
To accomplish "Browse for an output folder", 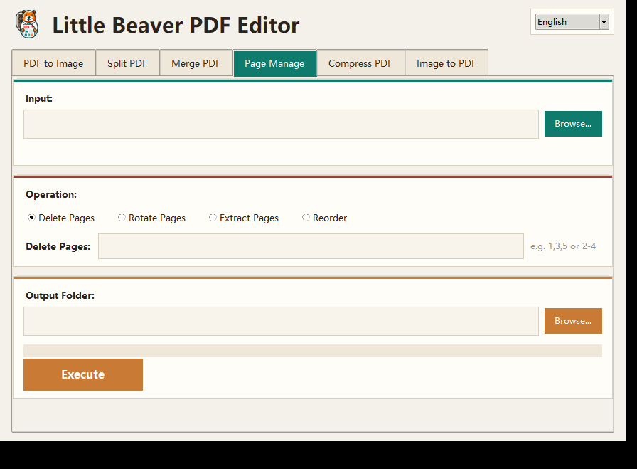I will 573,321.
